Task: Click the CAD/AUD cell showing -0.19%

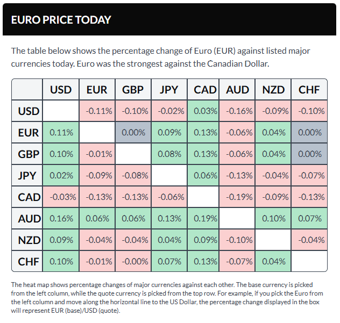Action: pos(237,197)
